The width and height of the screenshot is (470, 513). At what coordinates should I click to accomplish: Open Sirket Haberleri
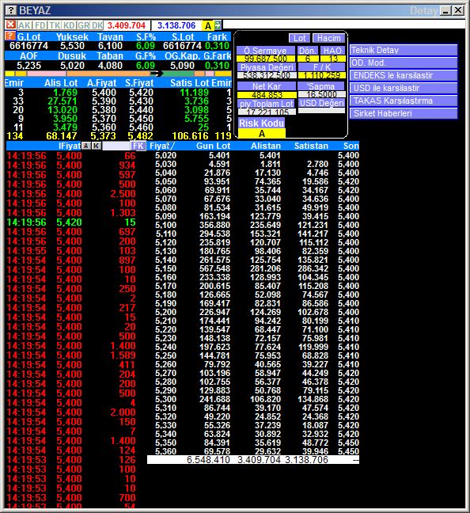pyautogui.click(x=404, y=113)
